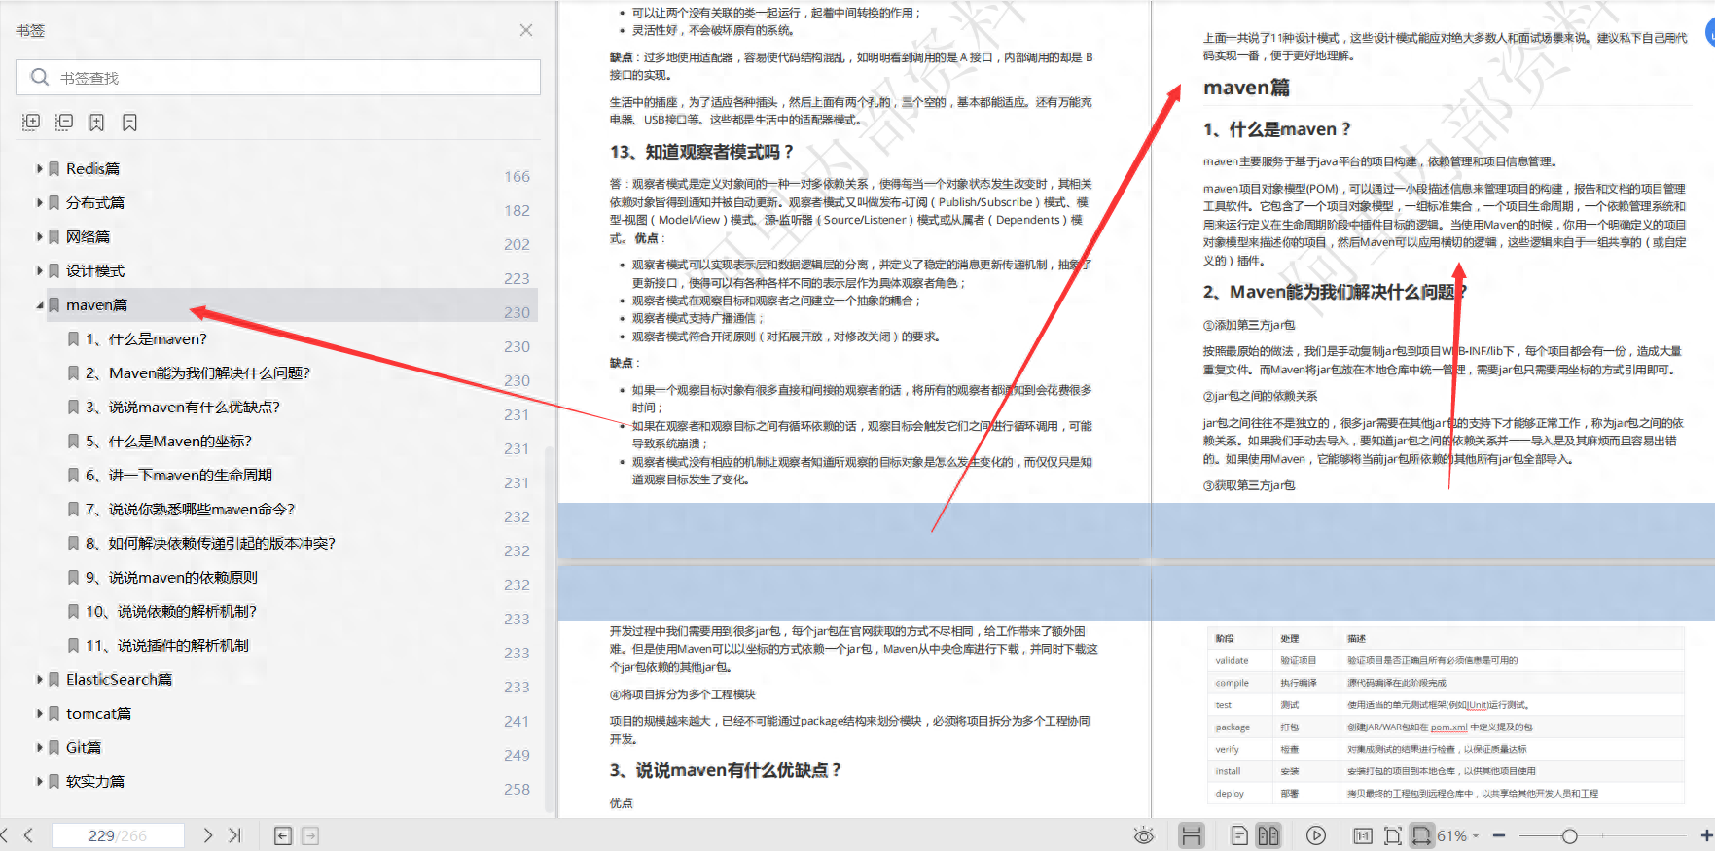The height and width of the screenshot is (851, 1715).
Task: Click the add bookmark icon
Action: tap(96, 122)
